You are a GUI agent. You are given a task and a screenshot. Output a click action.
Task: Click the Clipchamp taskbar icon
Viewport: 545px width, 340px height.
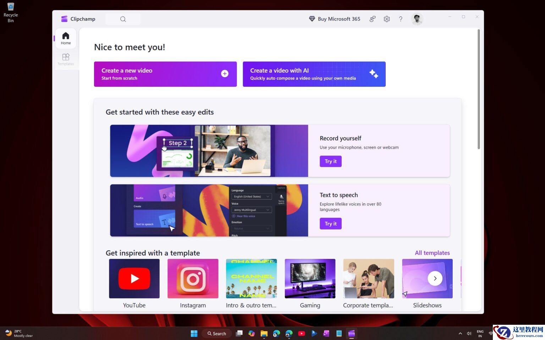pos(351,333)
